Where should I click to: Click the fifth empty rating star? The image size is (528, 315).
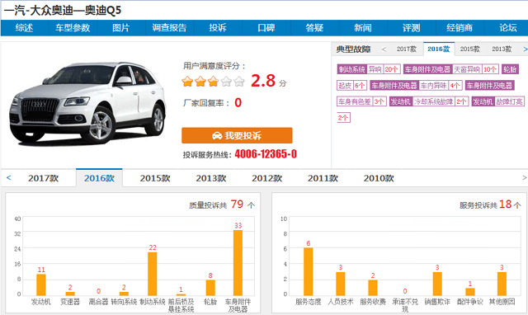[239, 82]
